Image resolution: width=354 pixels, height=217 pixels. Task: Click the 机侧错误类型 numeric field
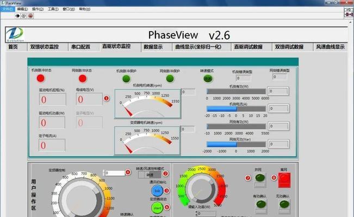(x=244, y=78)
